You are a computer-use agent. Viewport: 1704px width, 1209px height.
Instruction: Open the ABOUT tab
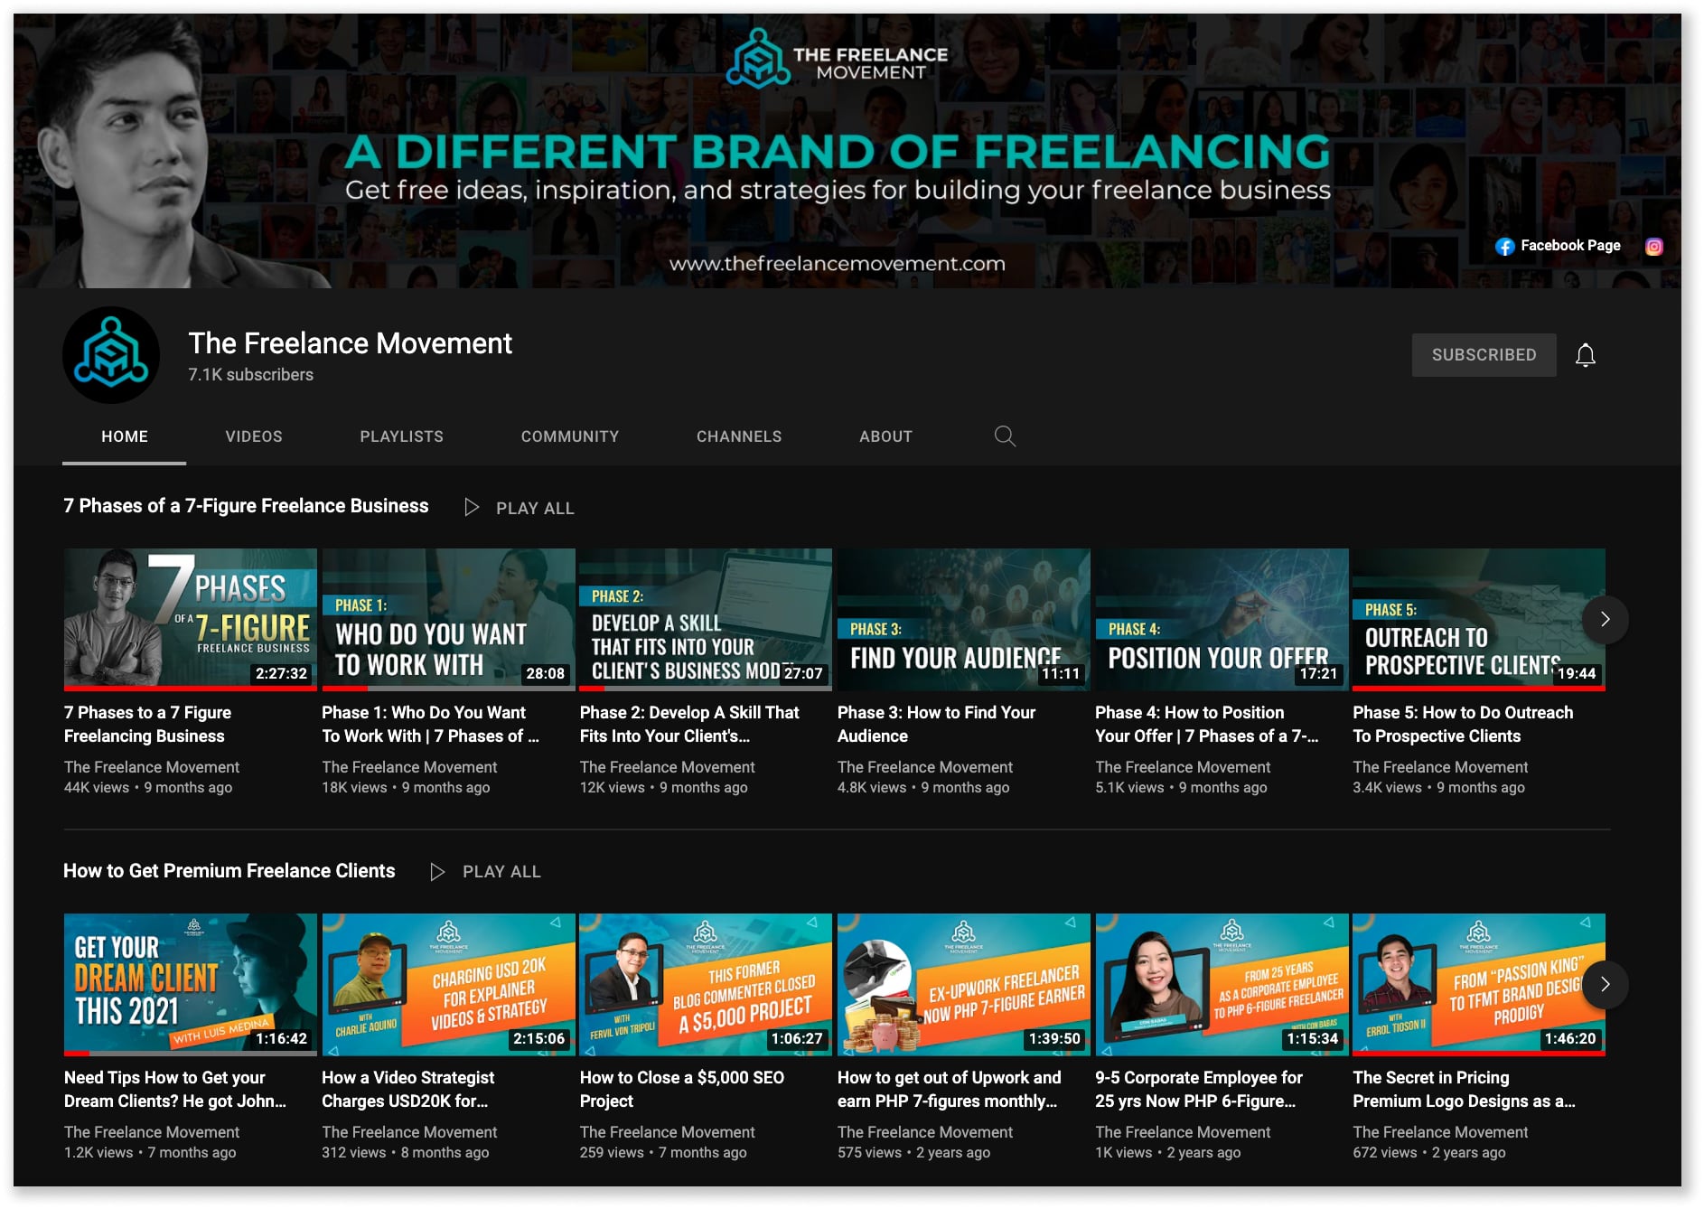coord(885,436)
